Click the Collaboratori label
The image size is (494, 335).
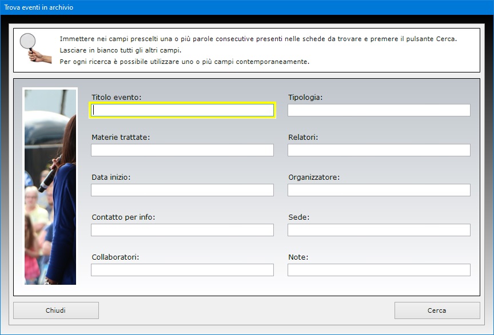pyautogui.click(x=115, y=257)
